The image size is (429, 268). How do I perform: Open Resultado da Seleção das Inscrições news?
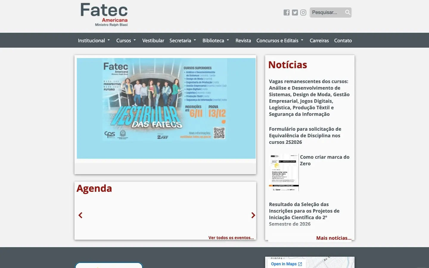(x=304, y=214)
